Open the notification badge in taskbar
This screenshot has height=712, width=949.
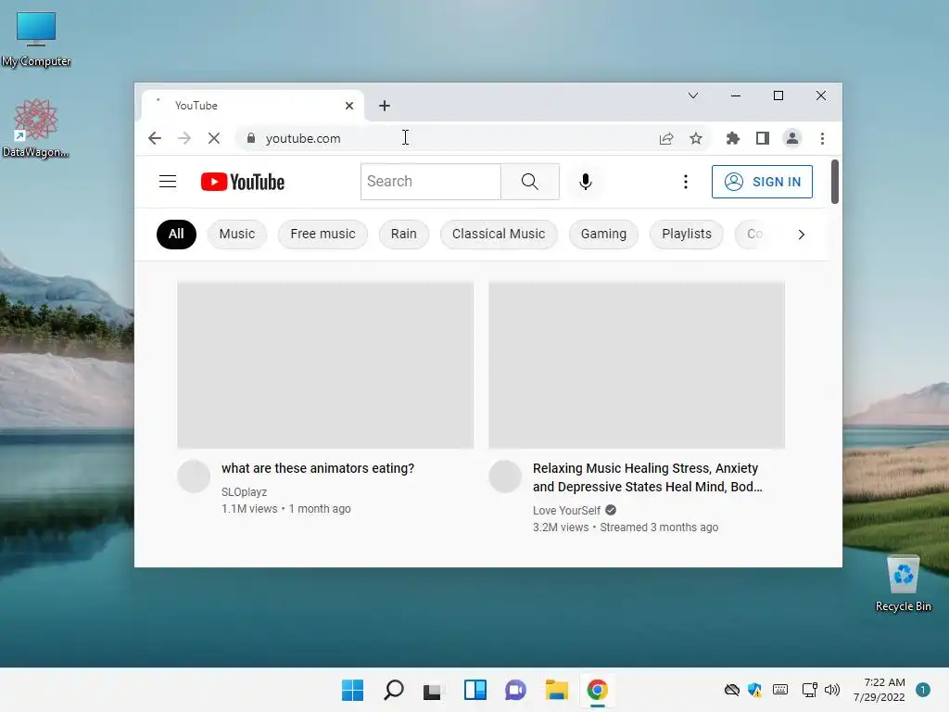coord(922,690)
